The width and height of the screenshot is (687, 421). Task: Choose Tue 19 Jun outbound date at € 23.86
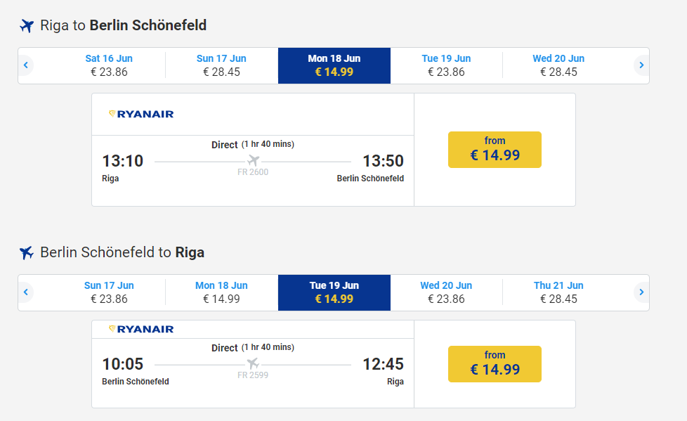tap(447, 65)
